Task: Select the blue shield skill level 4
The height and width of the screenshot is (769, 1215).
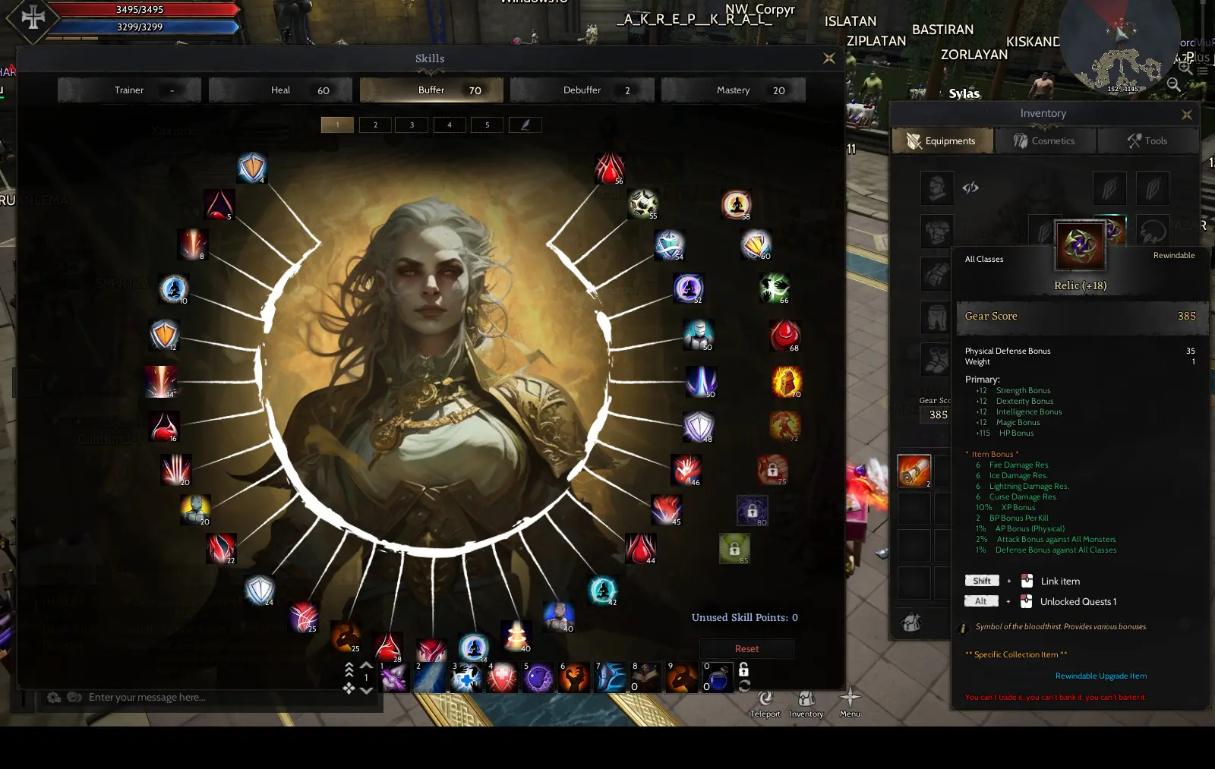Action: coord(251,168)
